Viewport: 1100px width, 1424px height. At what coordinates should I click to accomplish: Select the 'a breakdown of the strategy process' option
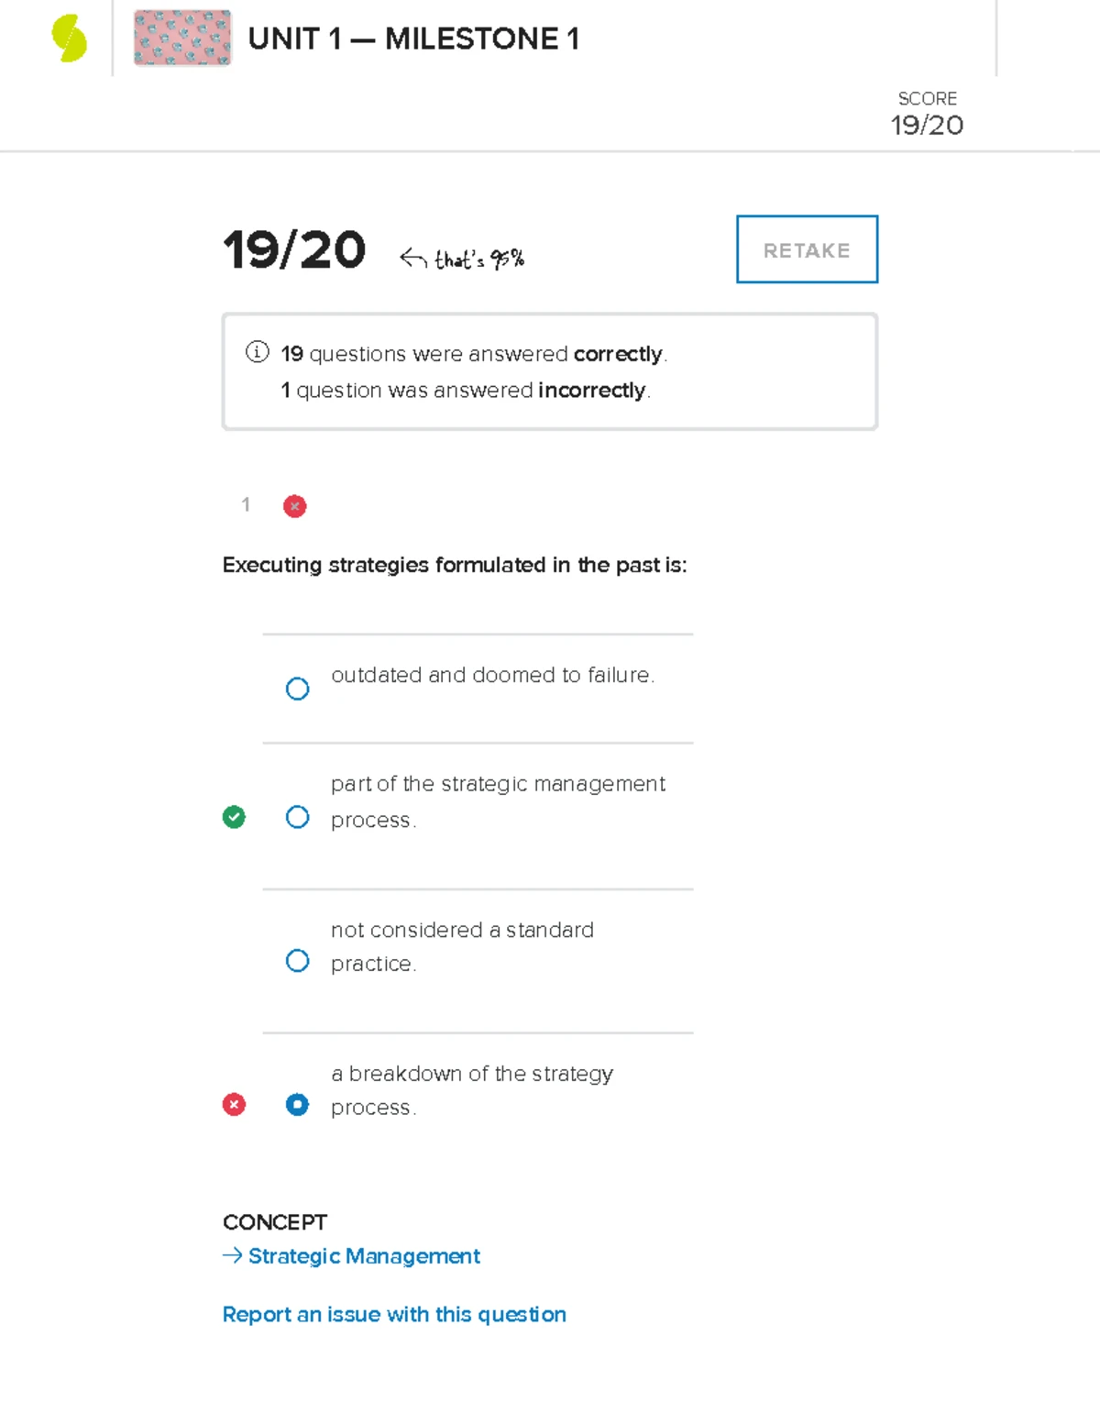(x=297, y=1104)
